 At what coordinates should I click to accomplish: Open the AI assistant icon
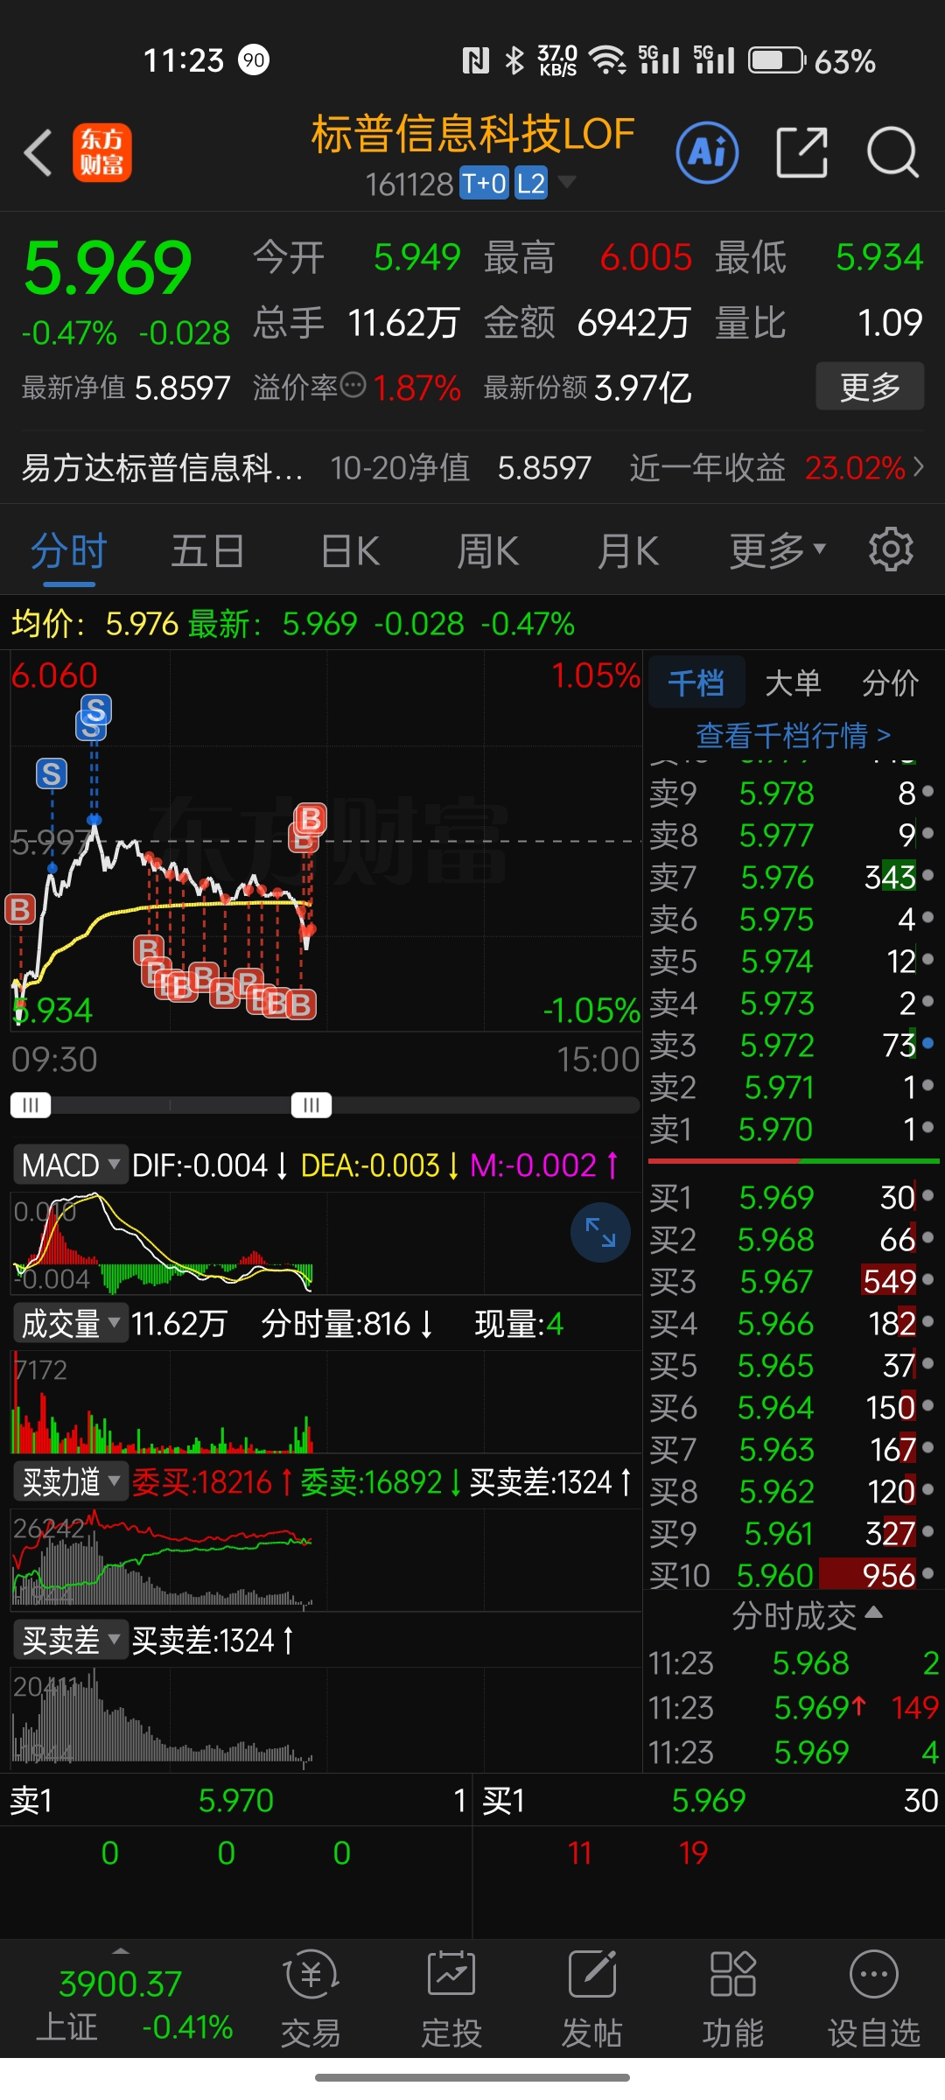click(707, 152)
